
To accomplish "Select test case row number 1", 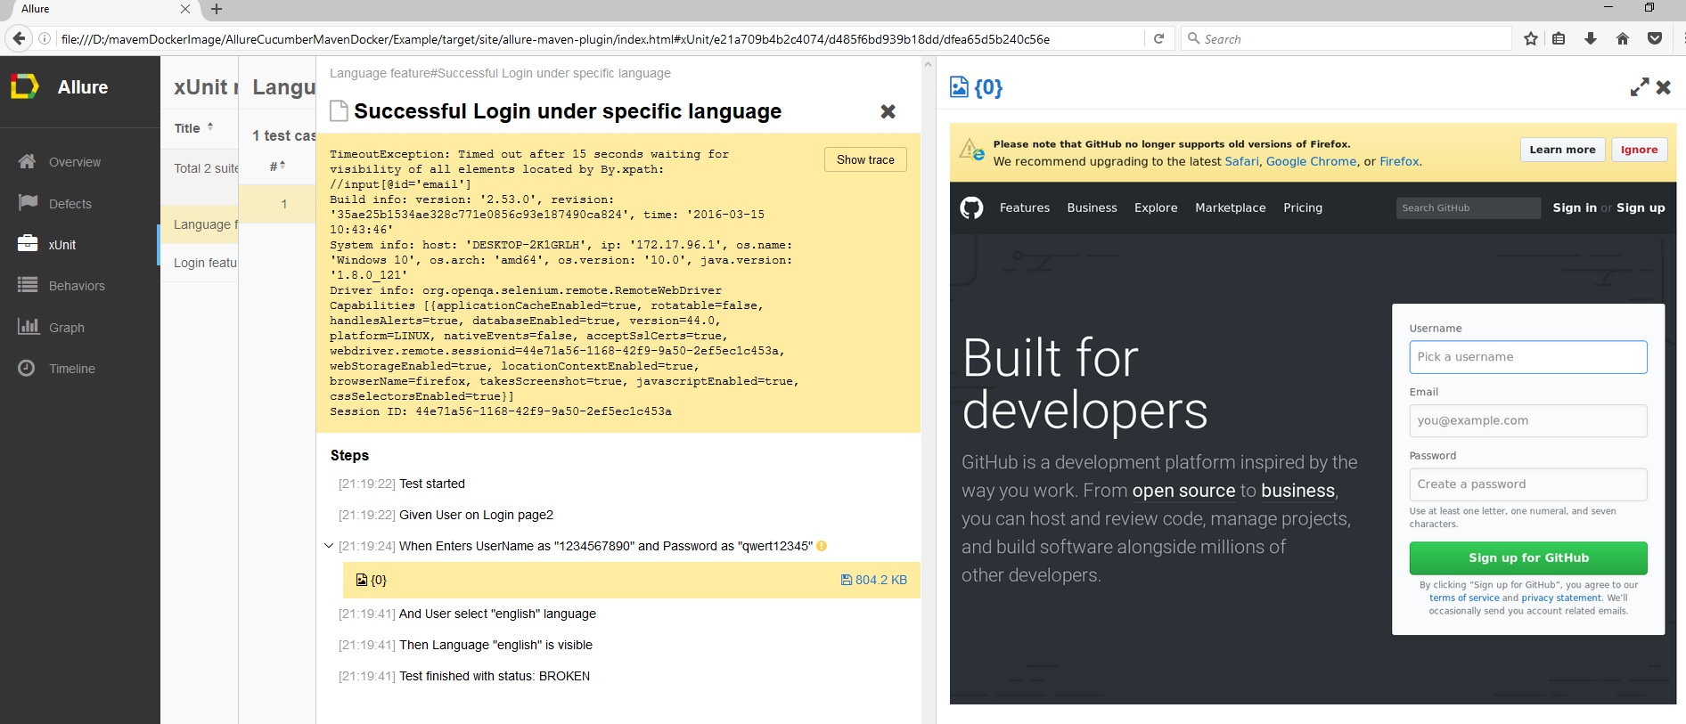I will point(278,204).
